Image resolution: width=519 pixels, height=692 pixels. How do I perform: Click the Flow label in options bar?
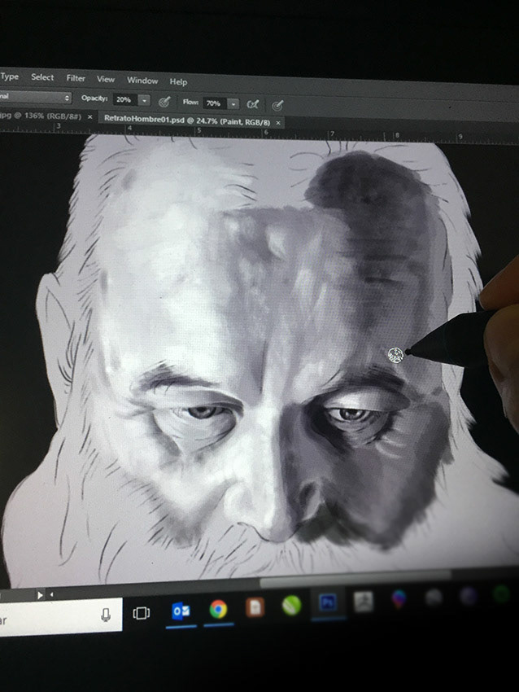tap(190, 102)
